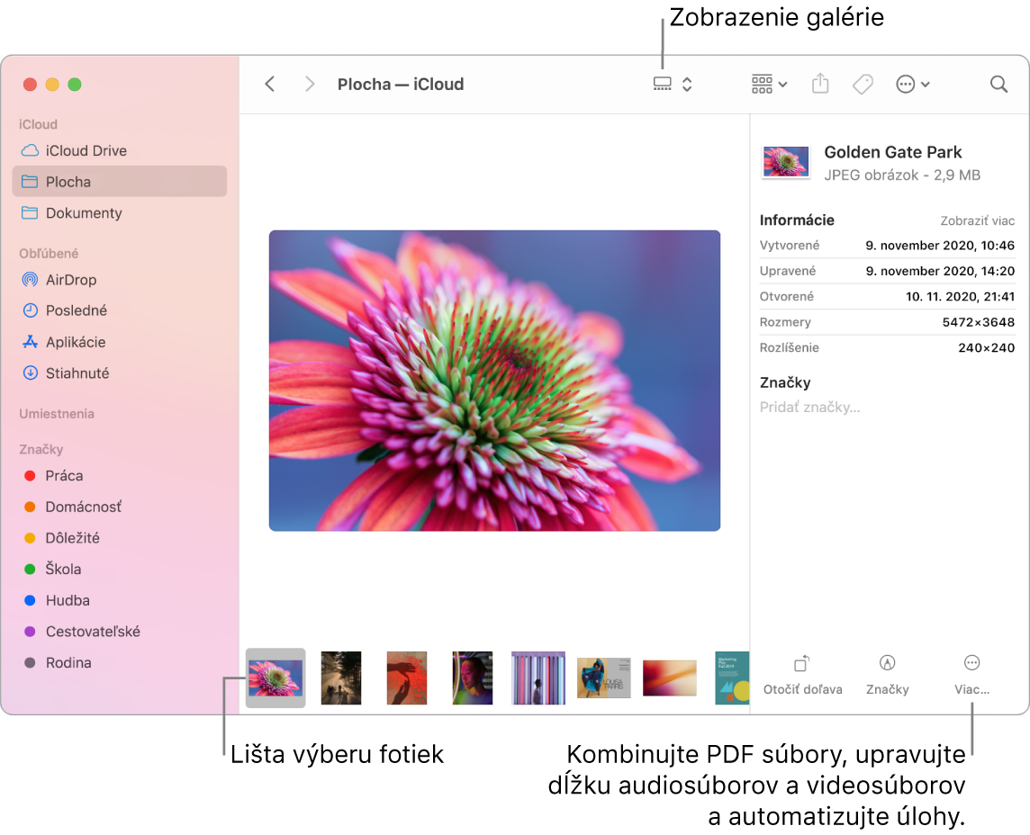Select iCloud Drive in the sidebar

click(87, 150)
